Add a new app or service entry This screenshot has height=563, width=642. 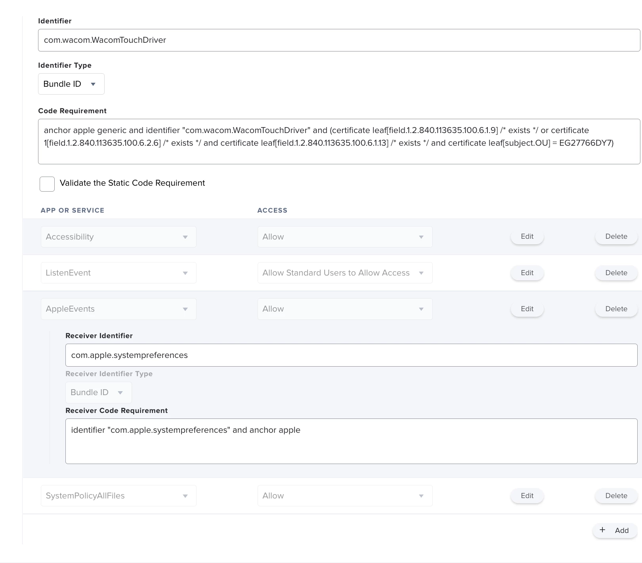[x=615, y=531]
